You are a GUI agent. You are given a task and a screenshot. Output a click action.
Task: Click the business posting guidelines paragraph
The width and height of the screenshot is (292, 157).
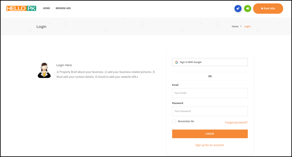coord(106,74)
